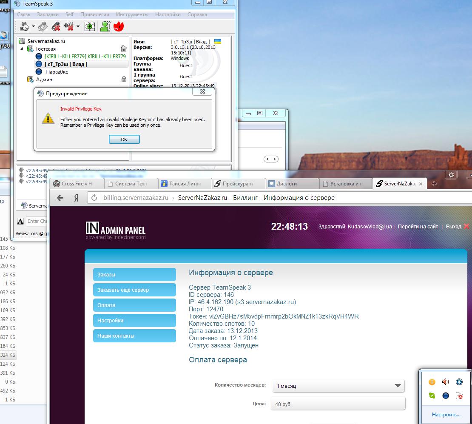Screen dimensions: 472x424
Task: Close the ServerNaZakaz browser tab
Action: (421, 184)
